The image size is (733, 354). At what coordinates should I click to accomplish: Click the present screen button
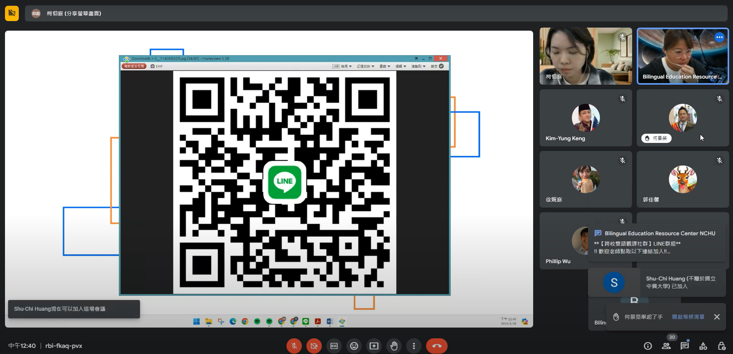tap(374, 346)
